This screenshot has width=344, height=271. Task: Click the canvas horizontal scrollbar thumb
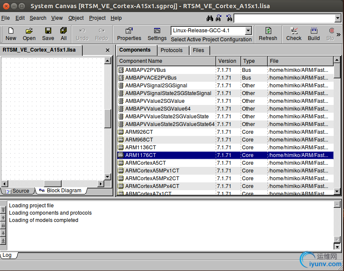(53, 184)
